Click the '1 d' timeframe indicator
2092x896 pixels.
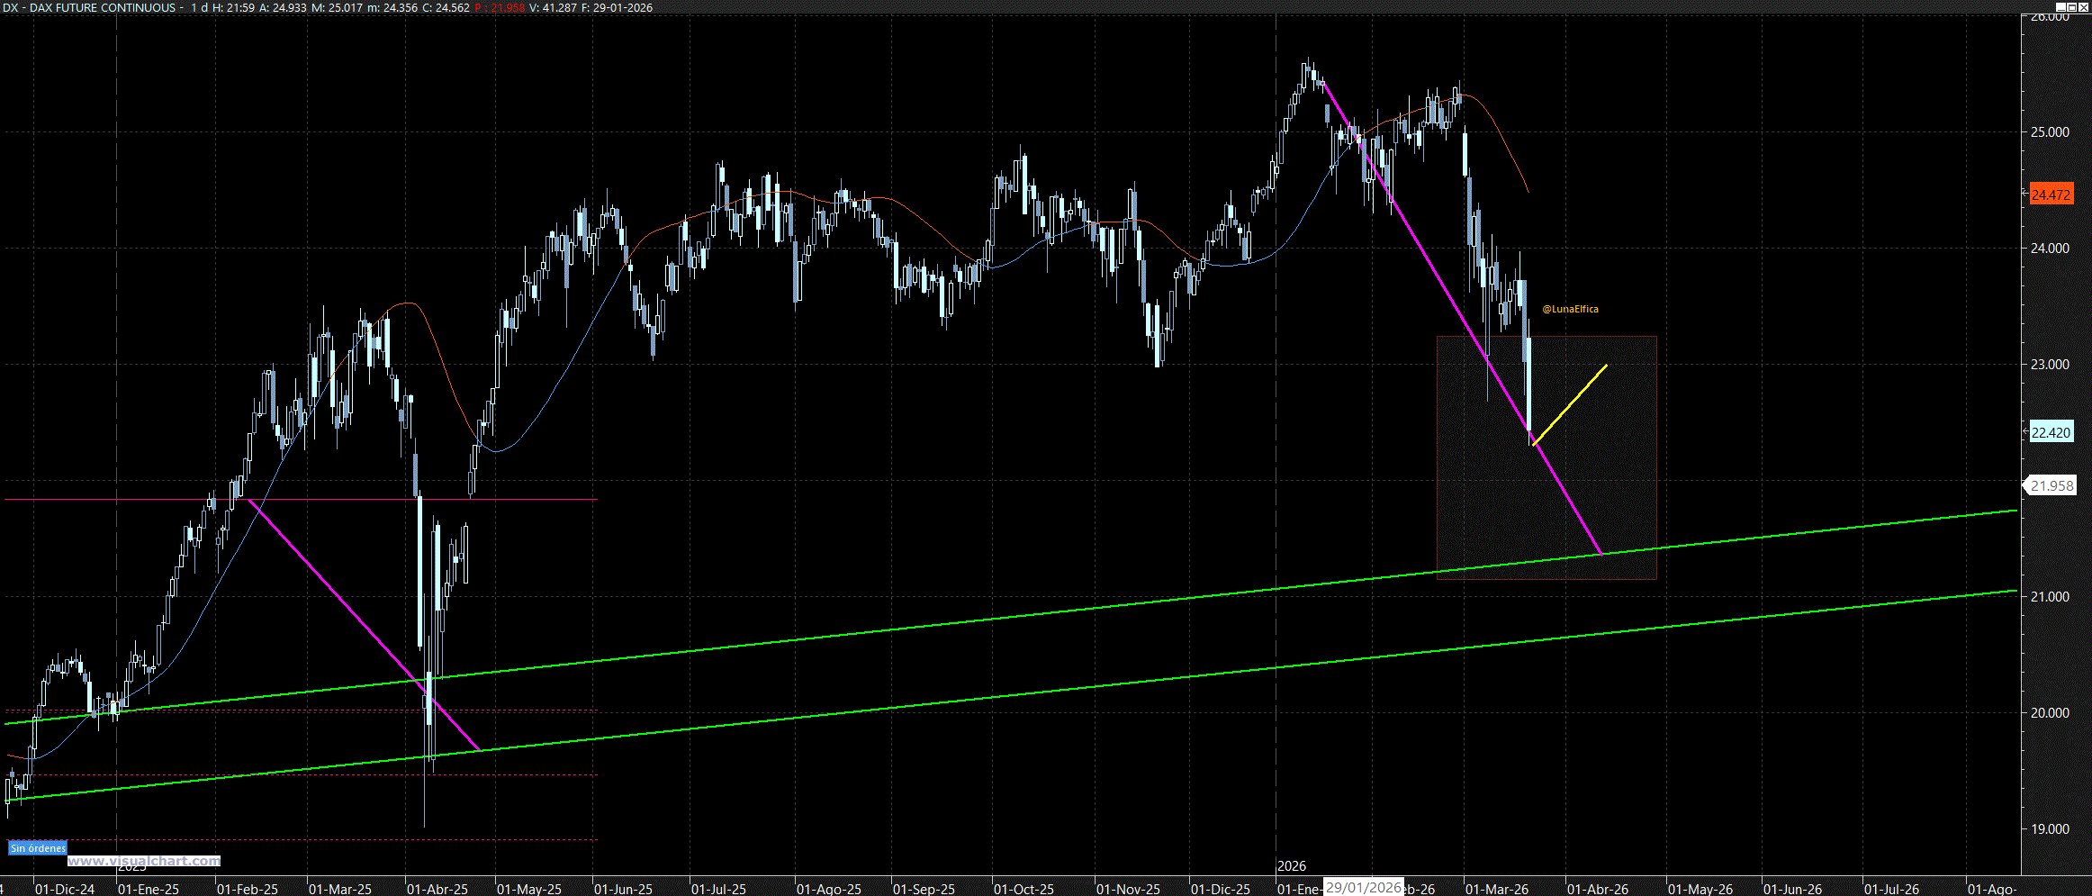pos(200,8)
